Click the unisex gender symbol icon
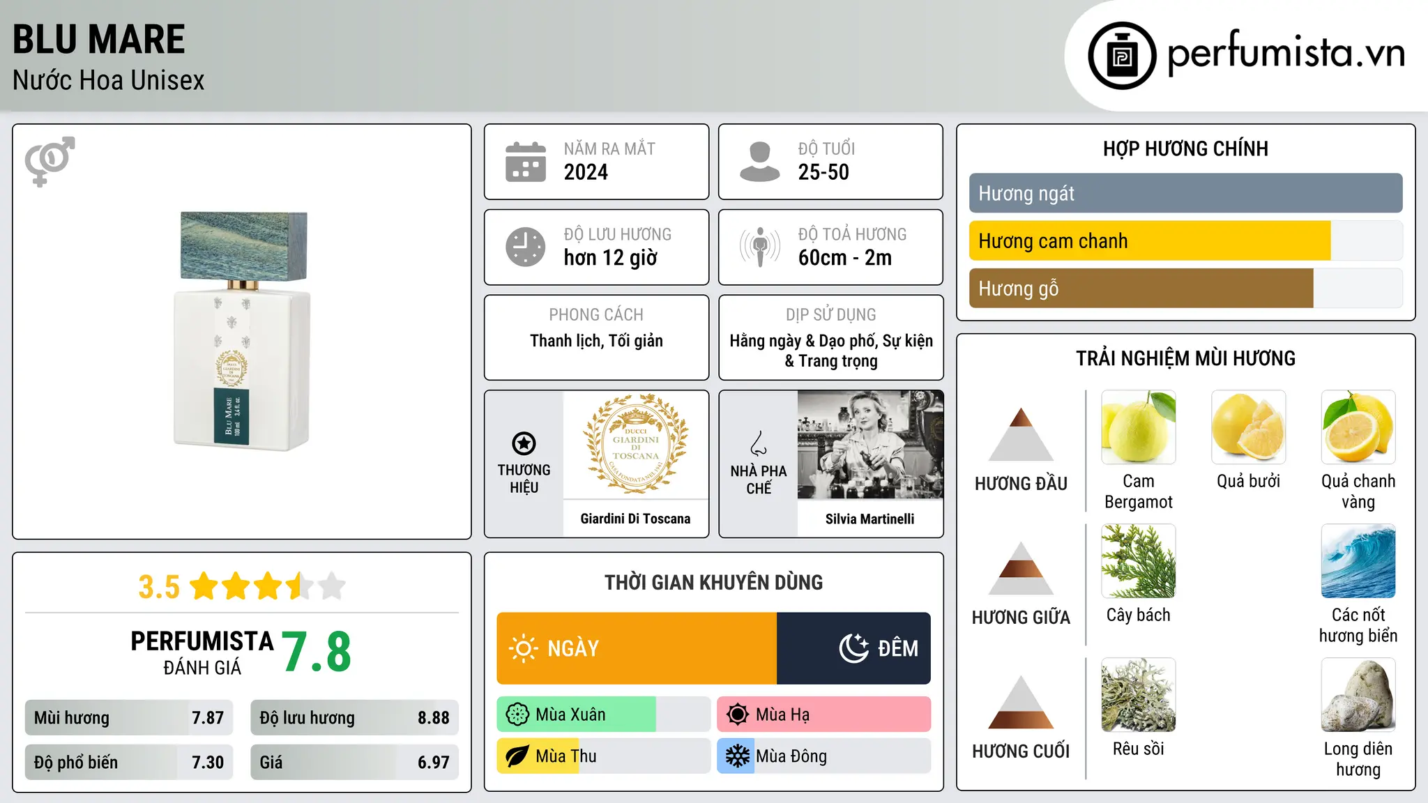The height and width of the screenshot is (803, 1428). [50, 161]
